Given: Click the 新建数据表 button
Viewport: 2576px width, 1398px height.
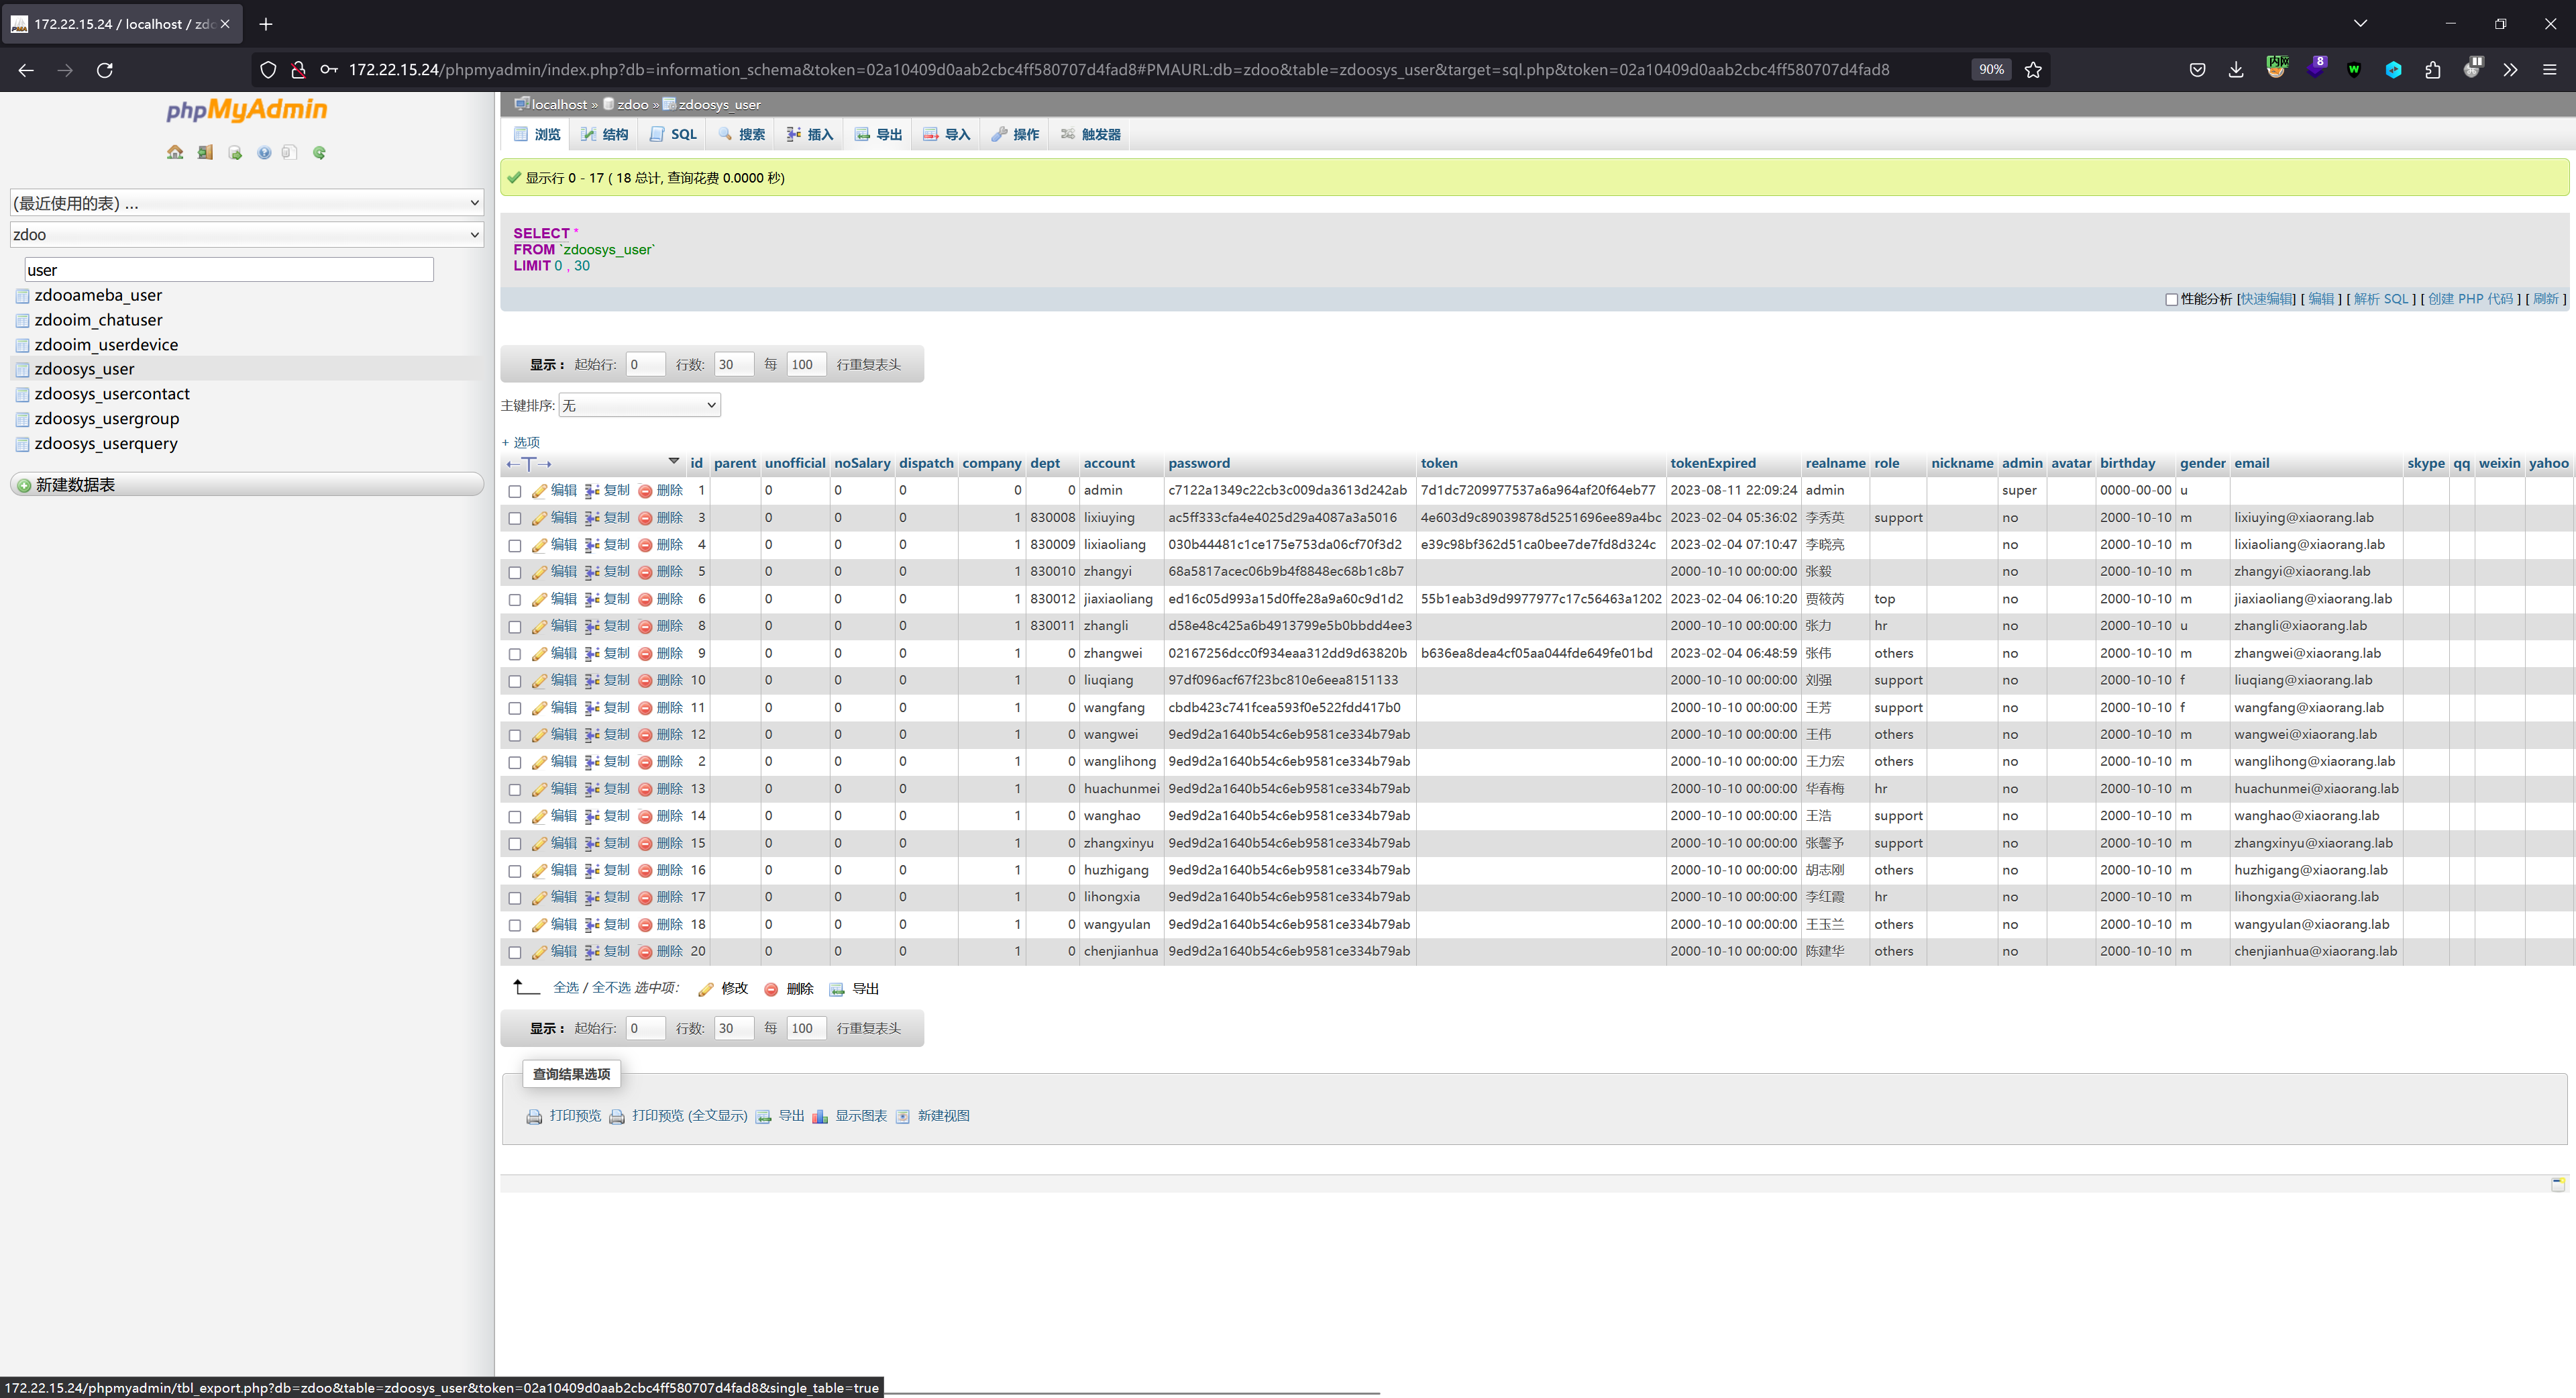Looking at the screenshot, I should click(76, 485).
